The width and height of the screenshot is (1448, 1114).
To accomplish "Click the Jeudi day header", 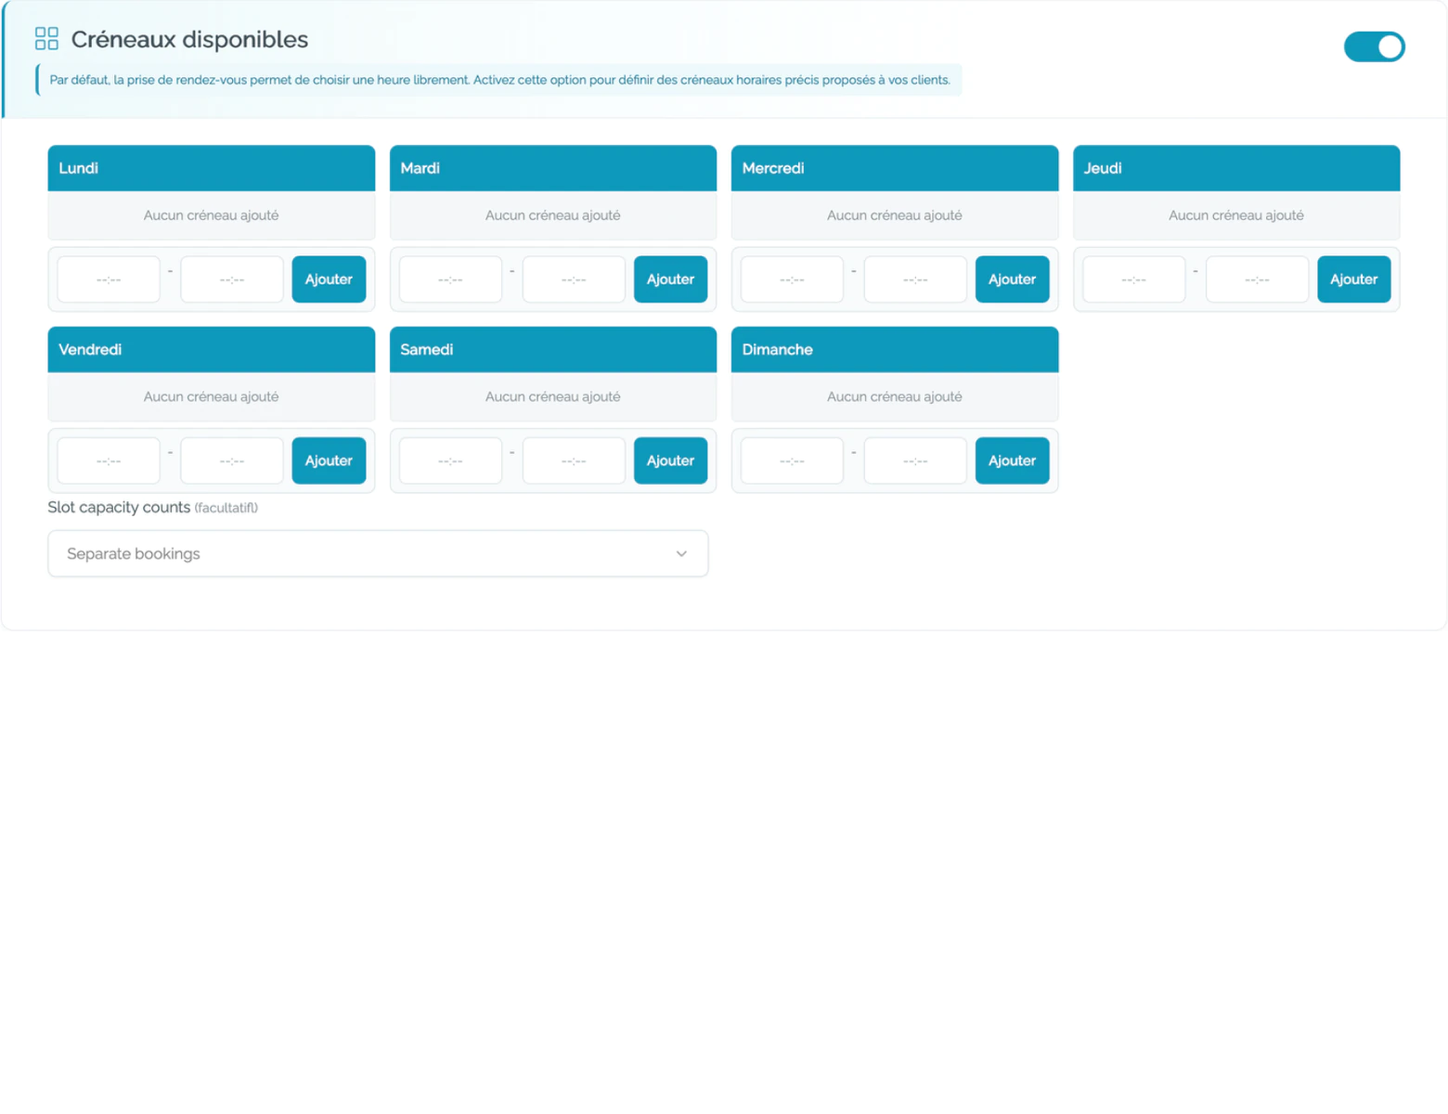I will coord(1236,168).
